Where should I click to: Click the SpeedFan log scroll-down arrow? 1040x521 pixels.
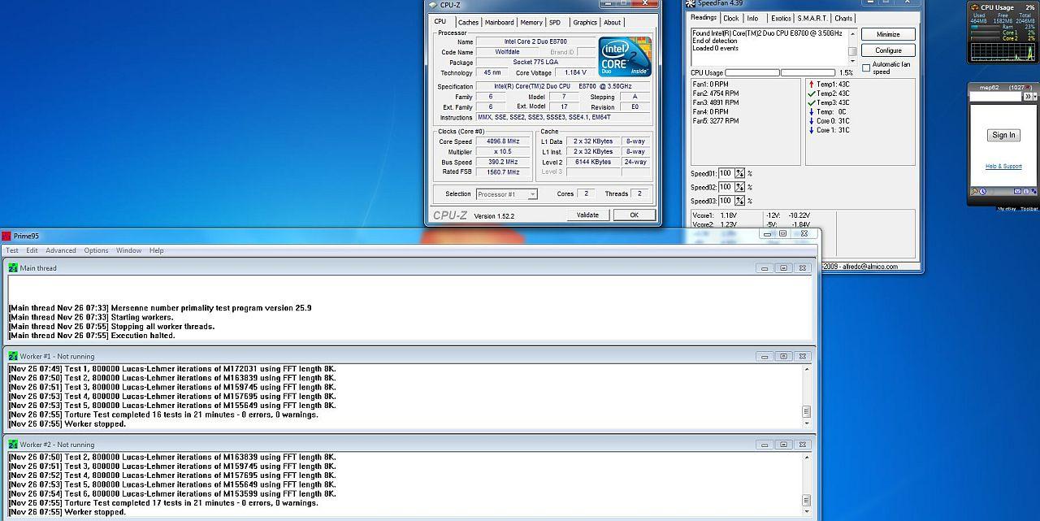point(852,61)
